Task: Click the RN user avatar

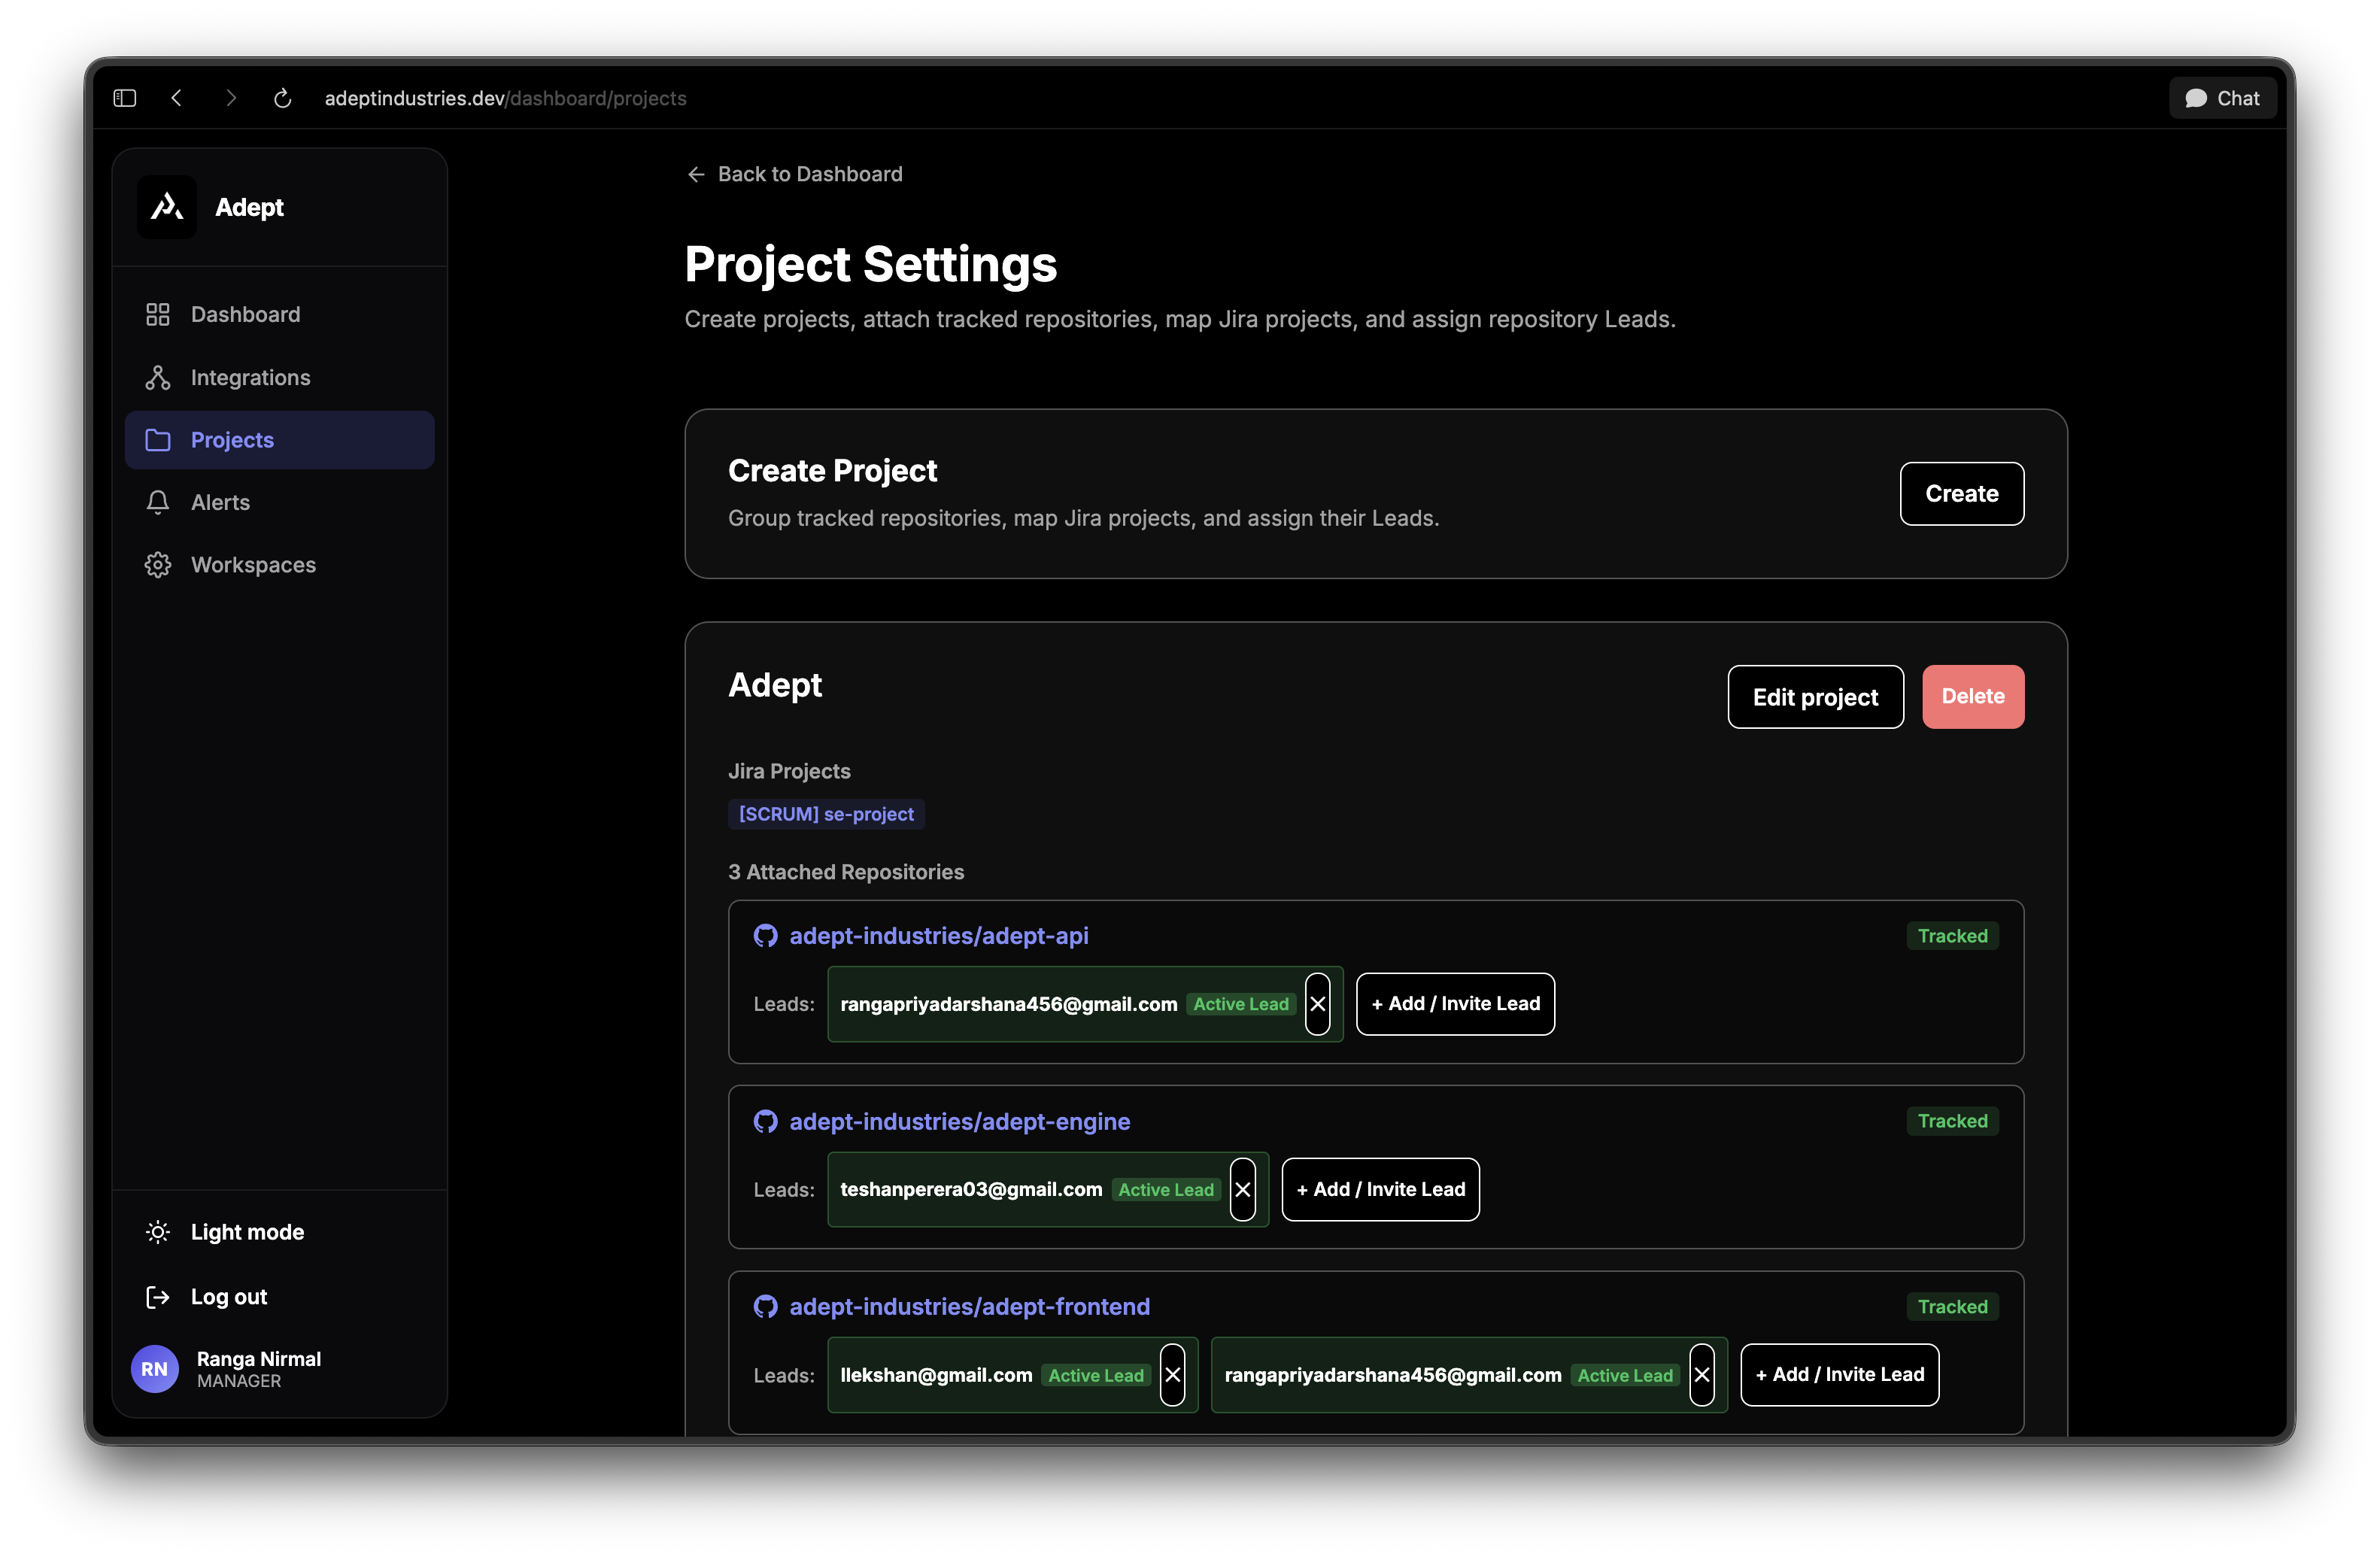Action: tap(155, 1369)
